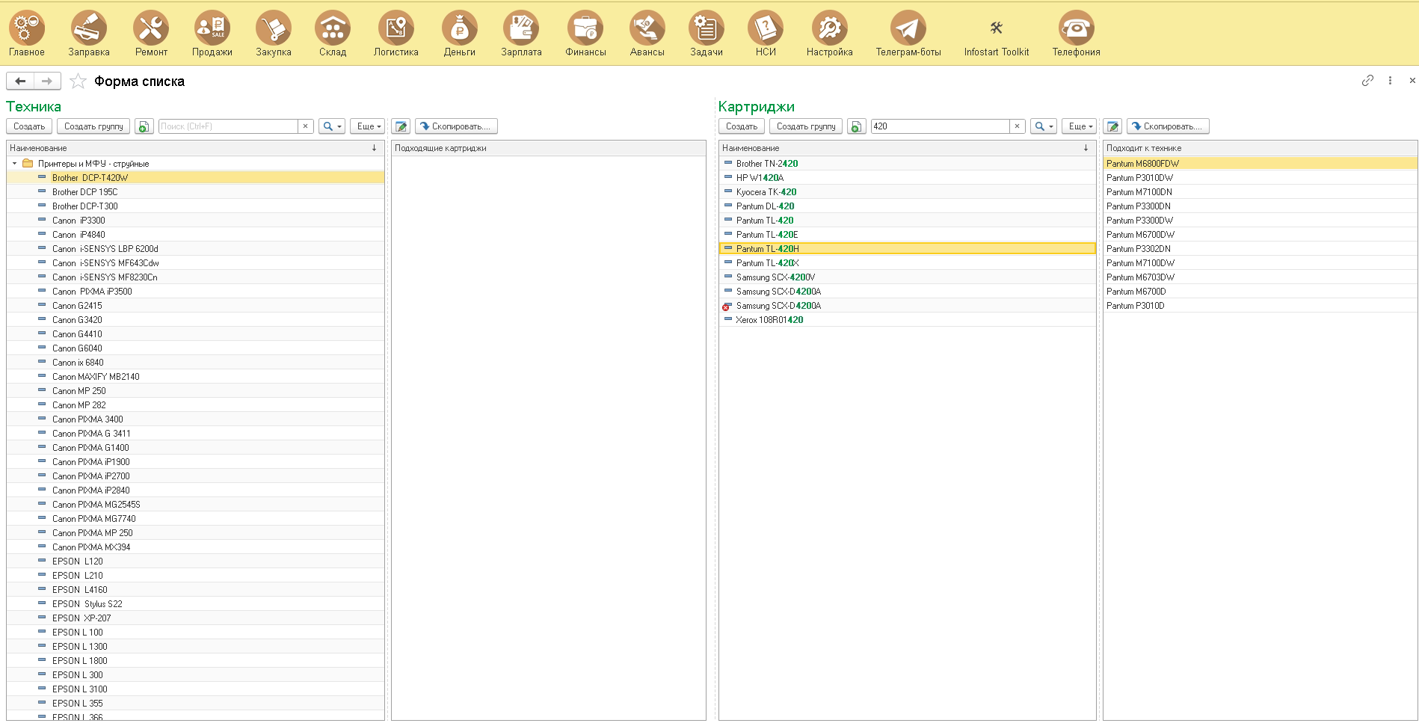Image resolution: width=1419 pixels, height=726 pixels.
Task: Click the green copy-item icon in Техника toolbar
Action: (x=144, y=126)
